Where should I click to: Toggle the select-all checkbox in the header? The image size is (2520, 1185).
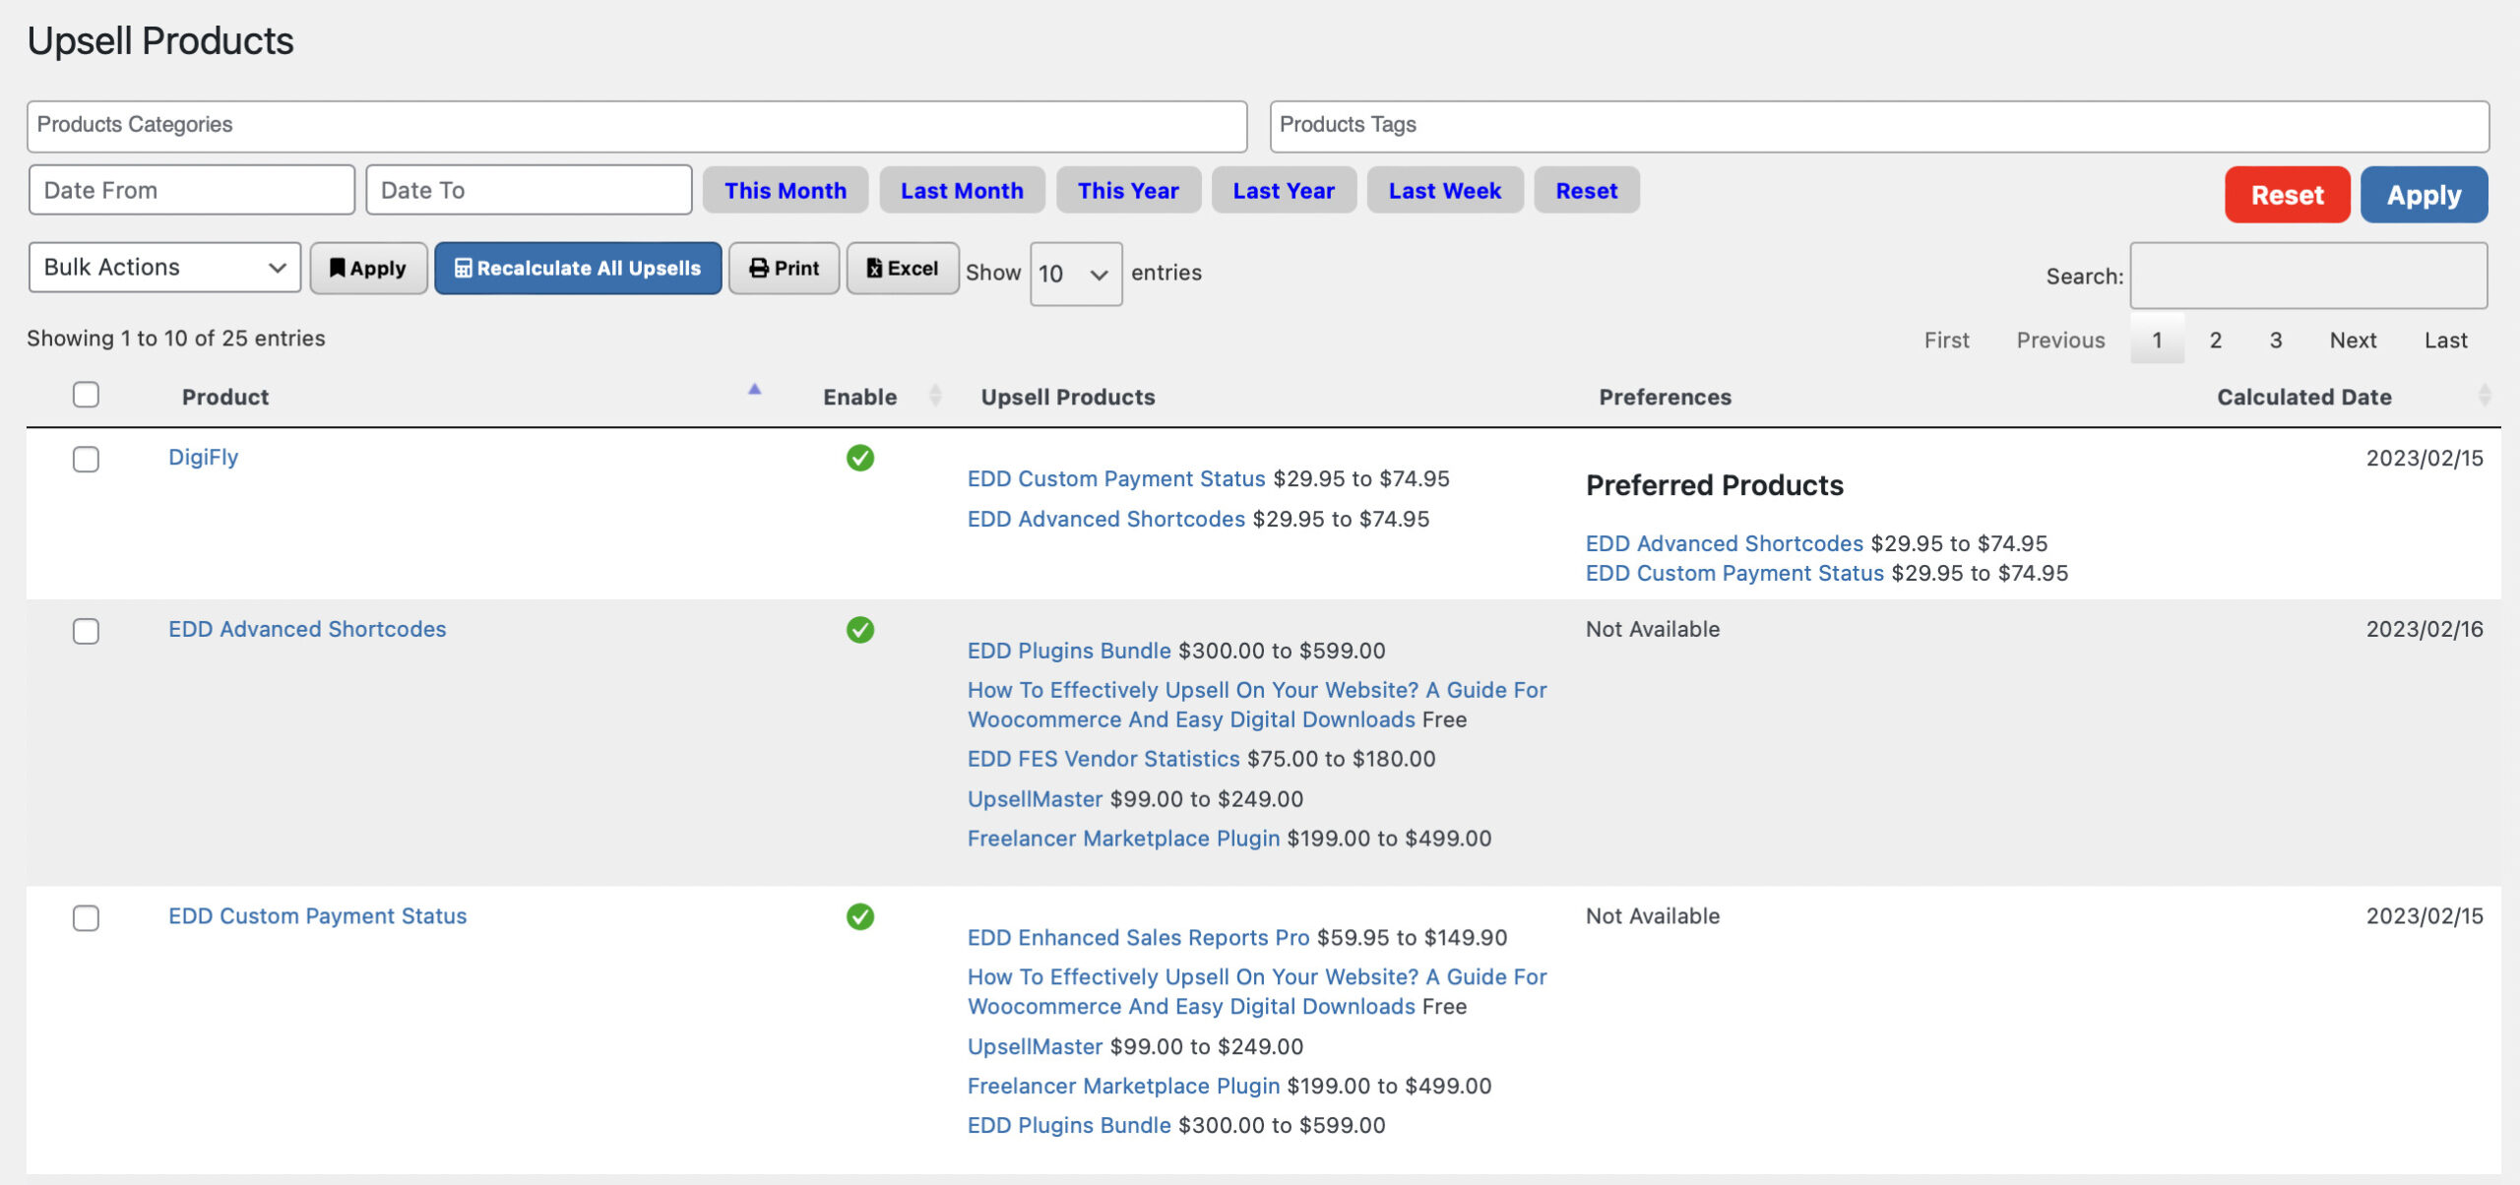(86, 395)
